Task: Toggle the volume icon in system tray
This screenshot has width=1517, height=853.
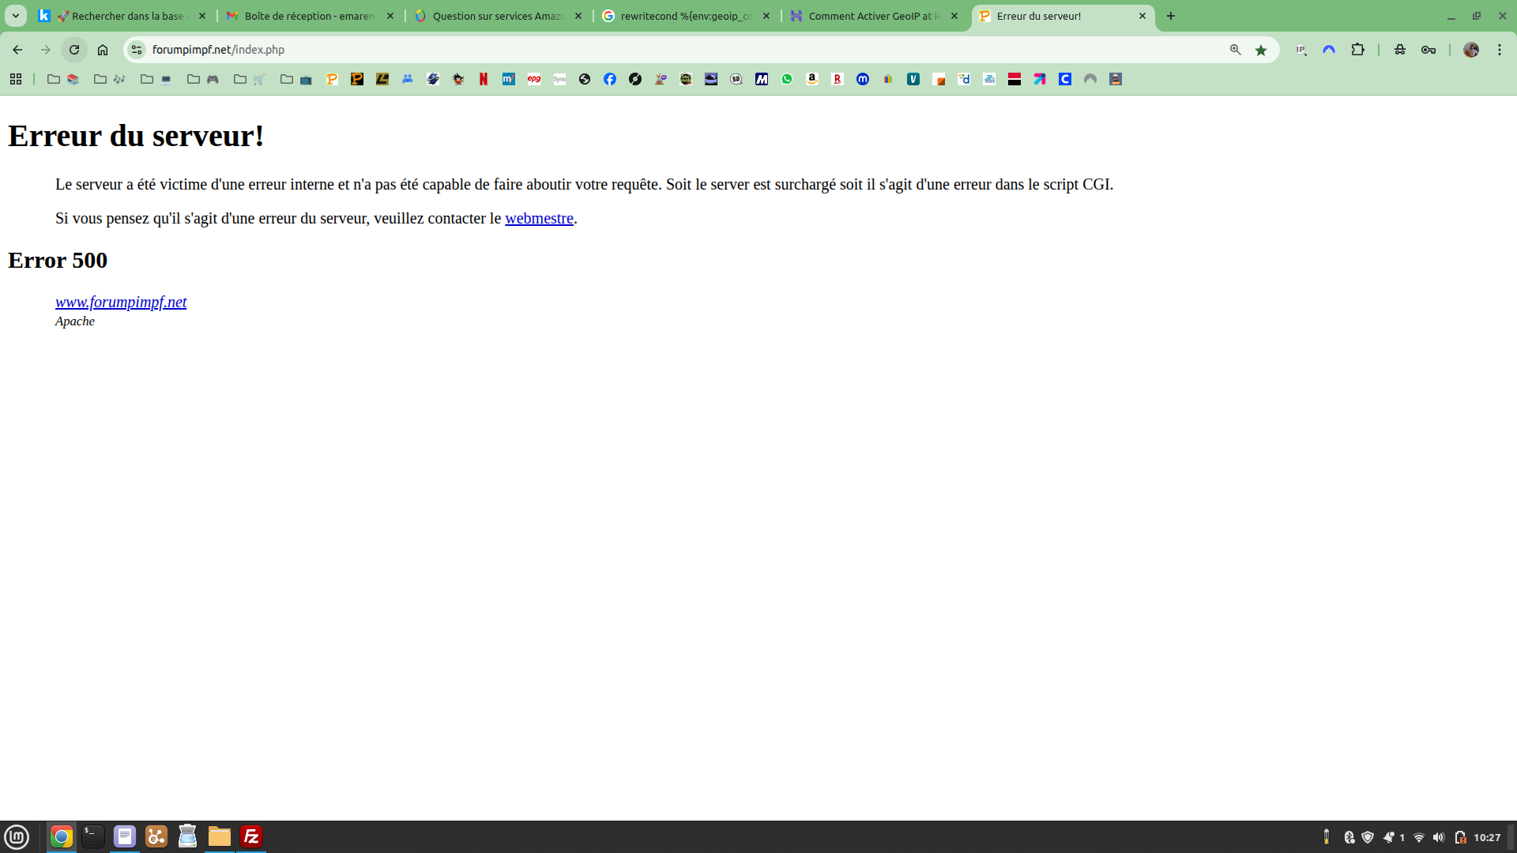Action: [x=1439, y=837]
